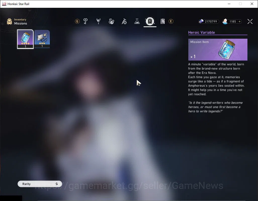
Task: Open the Rarity sort dropdown
Action: pyautogui.click(x=40, y=184)
